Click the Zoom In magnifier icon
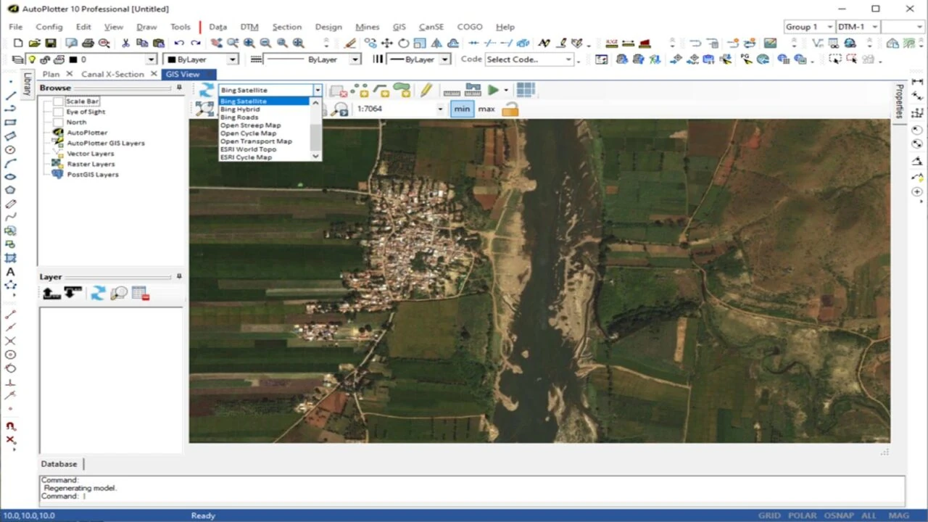Screen dimensions: 928x522 click(249, 43)
